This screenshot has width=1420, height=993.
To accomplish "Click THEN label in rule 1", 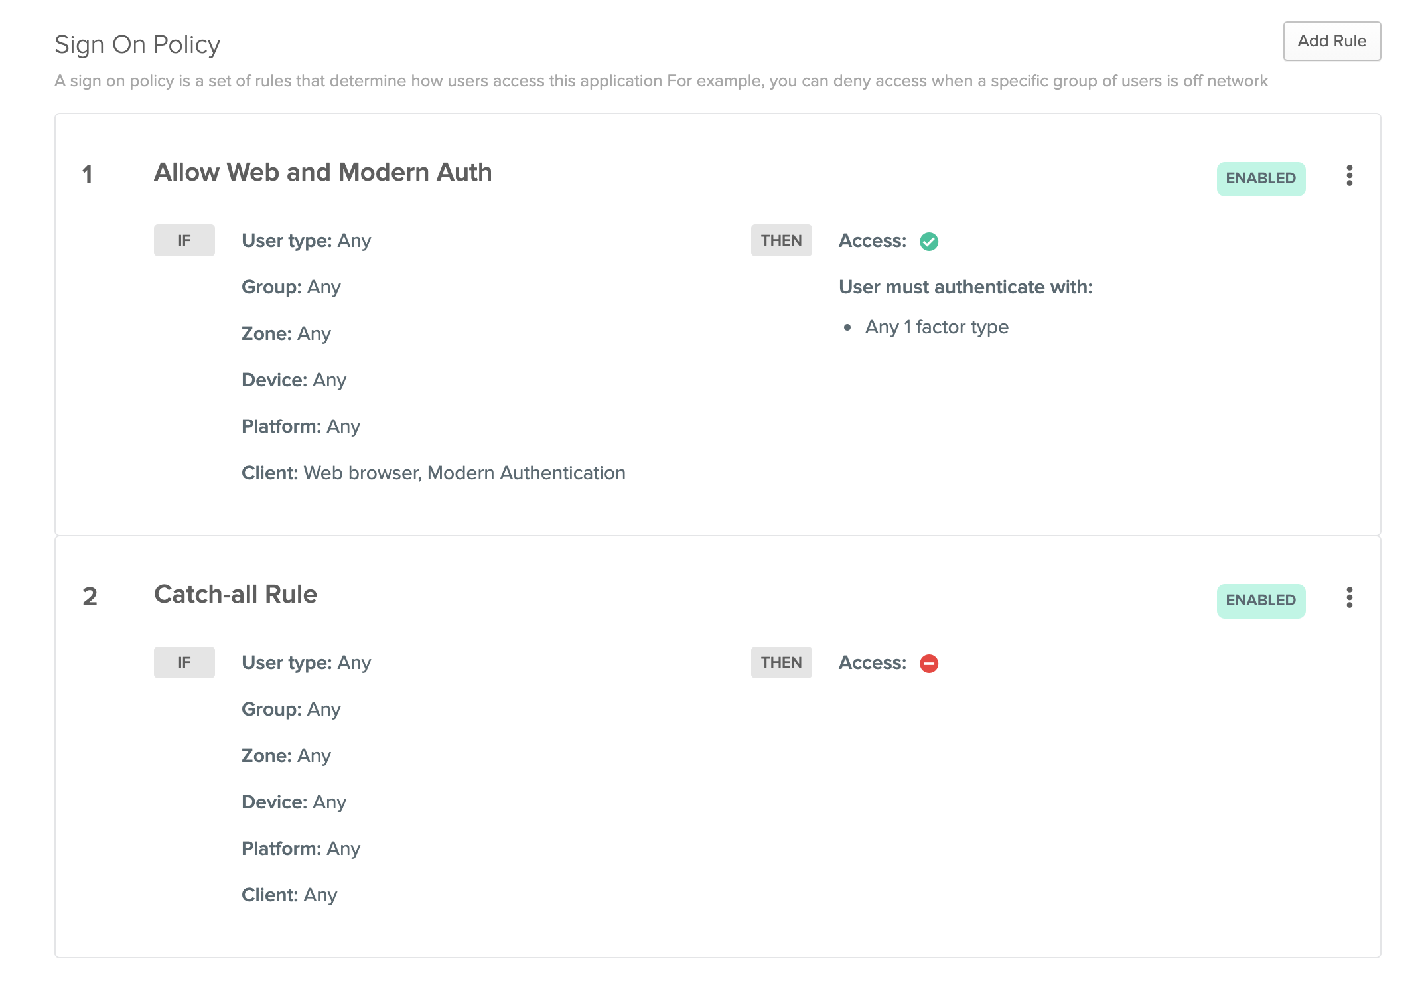I will pyautogui.click(x=780, y=240).
